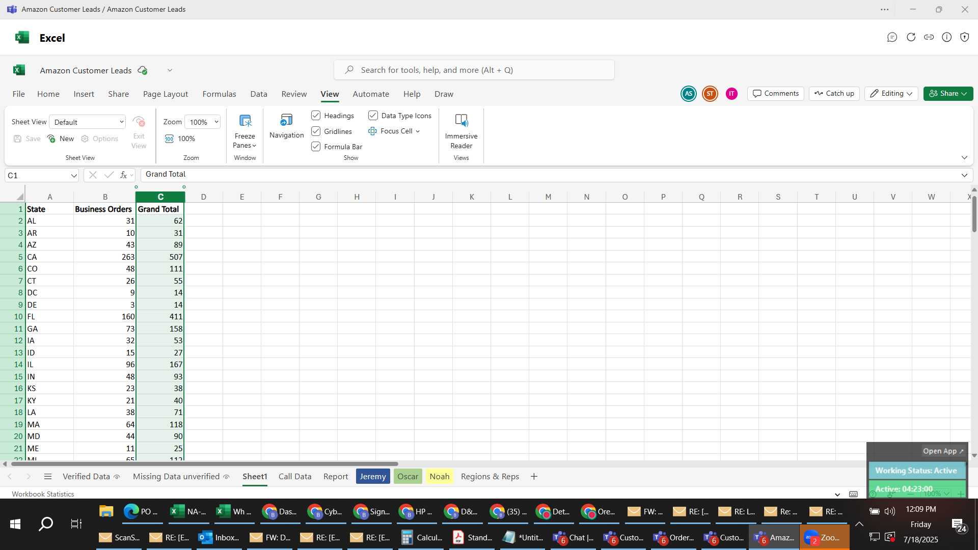Viewport: 978px width, 550px height.
Task: Click the vertical scrollbar thumb
Action: [974, 214]
